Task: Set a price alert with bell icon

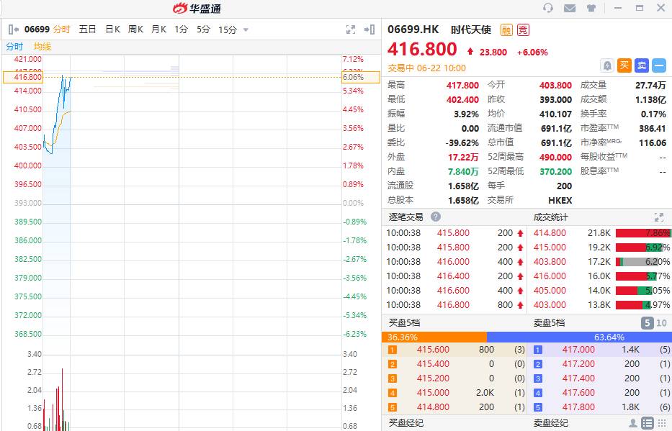Action: point(607,65)
